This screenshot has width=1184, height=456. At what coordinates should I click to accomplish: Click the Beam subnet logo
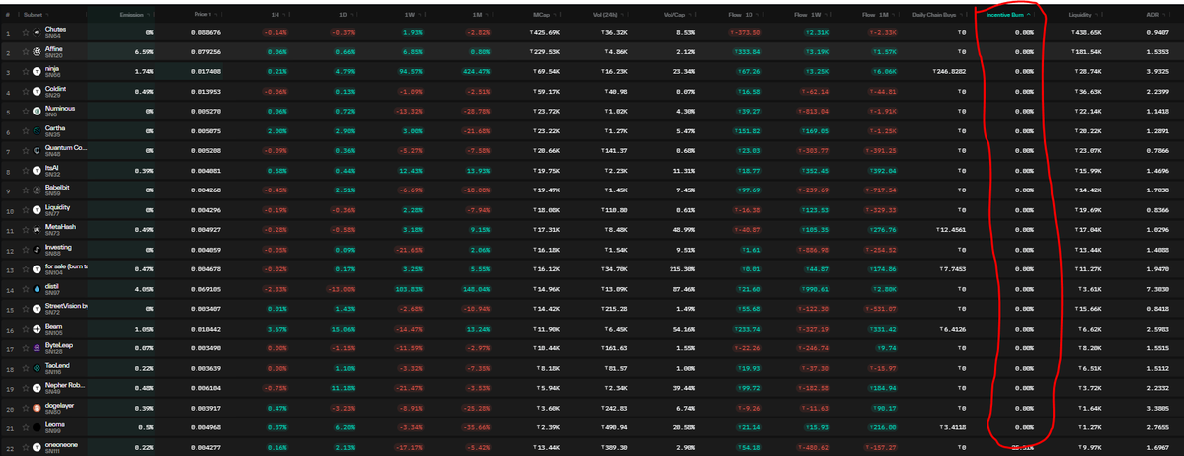click(37, 329)
